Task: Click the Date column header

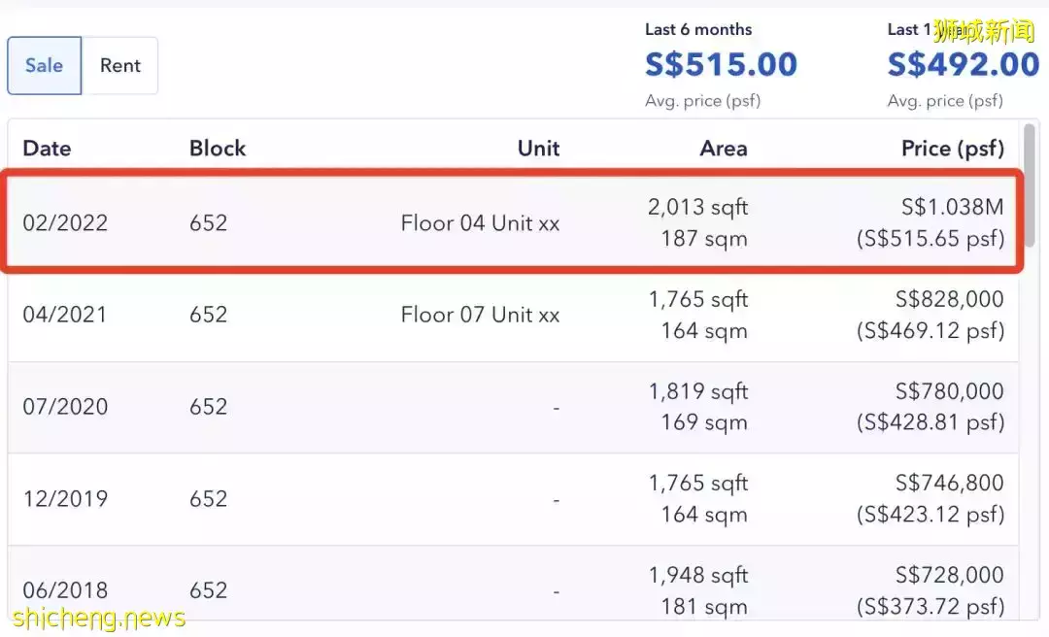Action: [47, 149]
